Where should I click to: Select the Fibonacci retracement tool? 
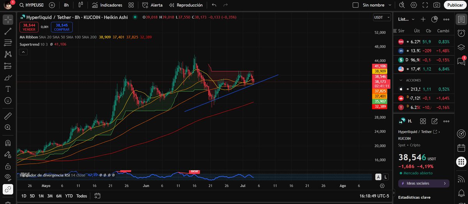tap(8, 43)
